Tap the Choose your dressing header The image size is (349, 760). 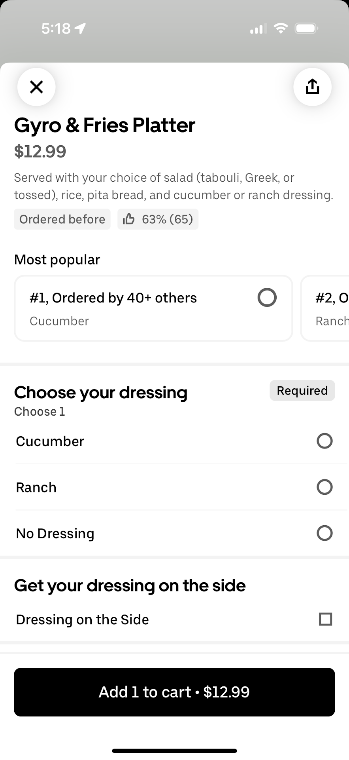101,393
